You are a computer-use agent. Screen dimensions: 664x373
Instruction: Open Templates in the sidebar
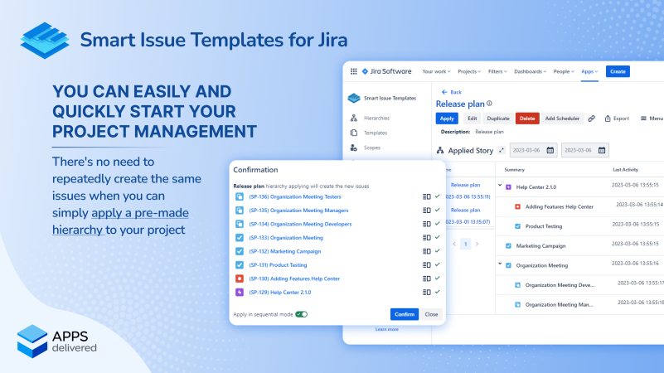(376, 133)
